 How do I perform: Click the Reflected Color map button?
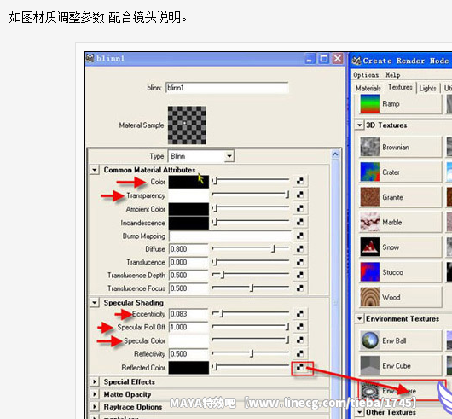(x=301, y=368)
